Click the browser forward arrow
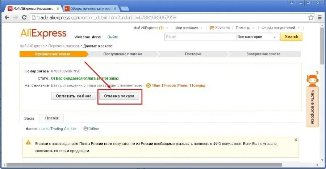This screenshot has height=169, width=326. (x=16, y=17)
